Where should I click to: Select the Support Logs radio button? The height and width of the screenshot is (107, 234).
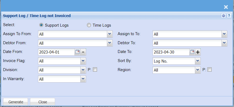41,25
